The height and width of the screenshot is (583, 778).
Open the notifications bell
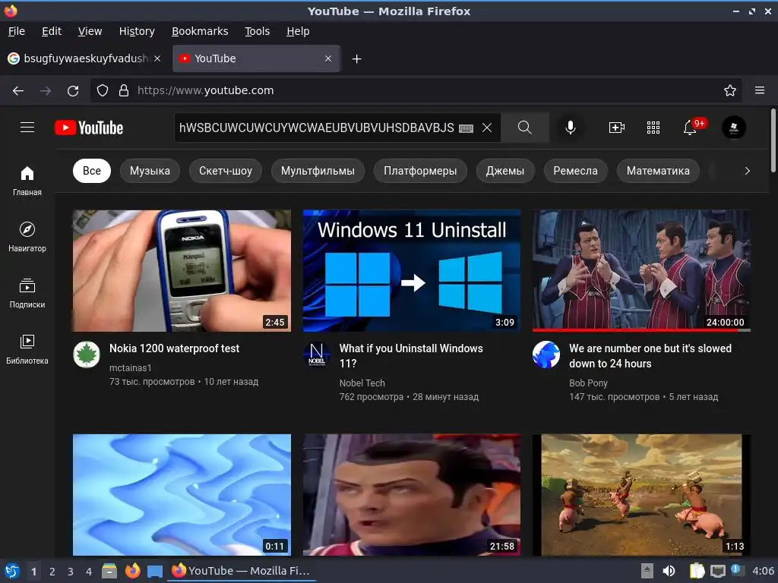(x=690, y=128)
